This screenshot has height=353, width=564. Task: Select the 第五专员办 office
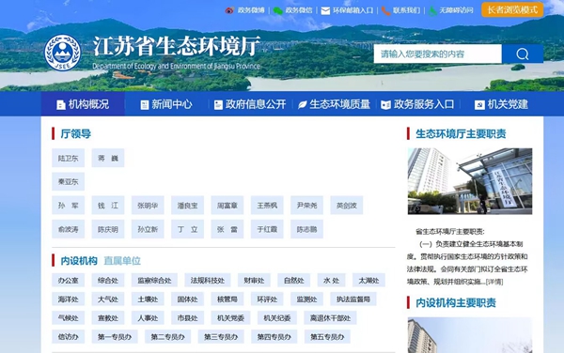327,337
